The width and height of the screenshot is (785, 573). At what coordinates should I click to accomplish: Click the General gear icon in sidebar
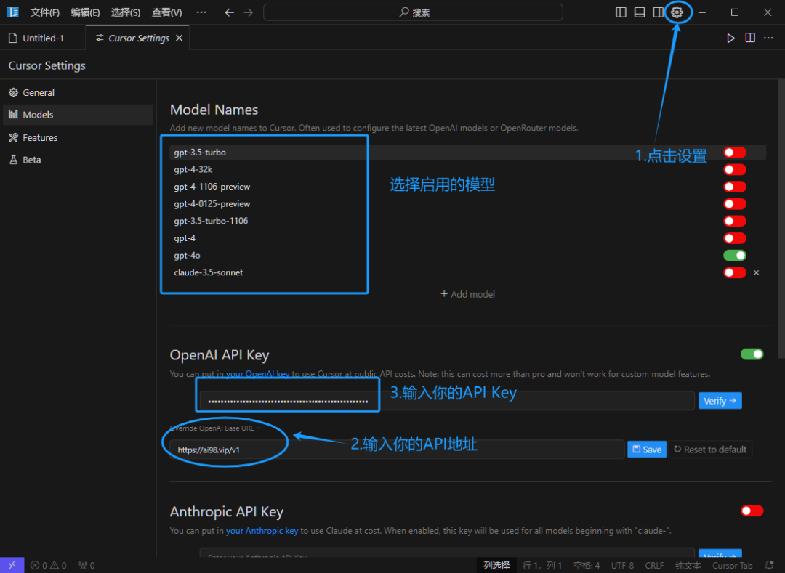(x=14, y=92)
